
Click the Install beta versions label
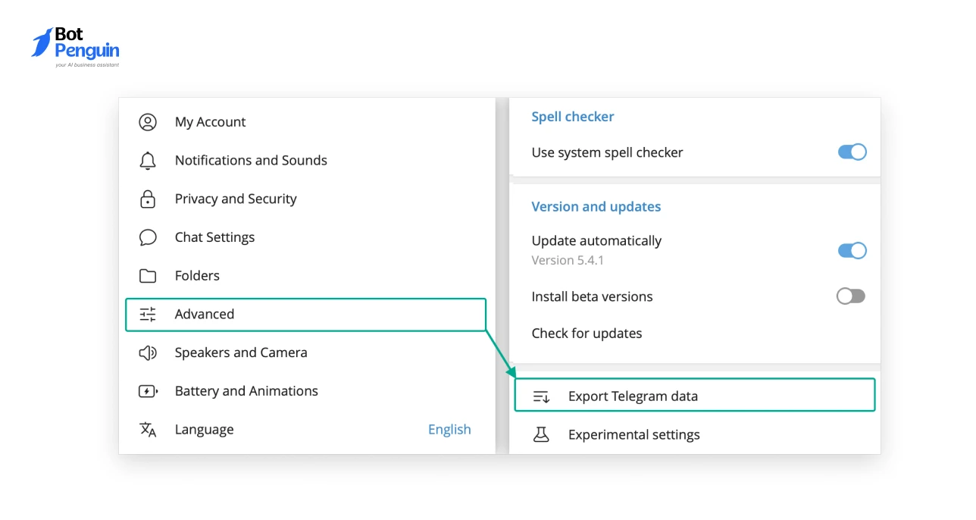(x=592, y=296)
